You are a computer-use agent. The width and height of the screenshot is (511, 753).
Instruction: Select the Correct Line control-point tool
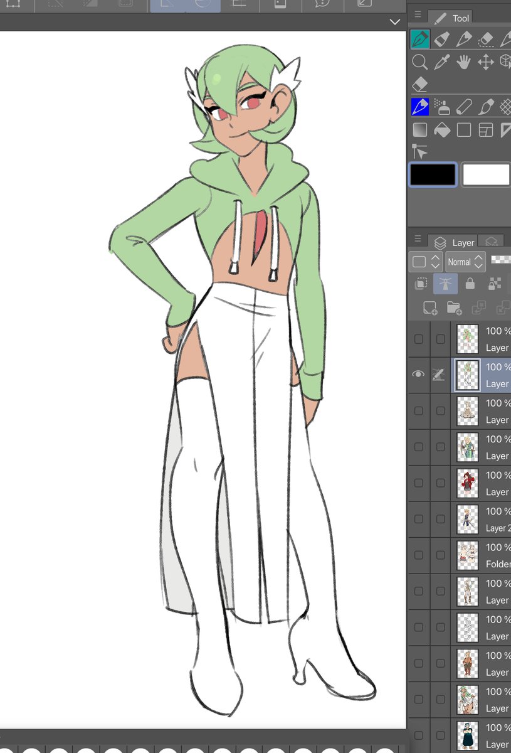pyautogui.click(x=419, y=151)
